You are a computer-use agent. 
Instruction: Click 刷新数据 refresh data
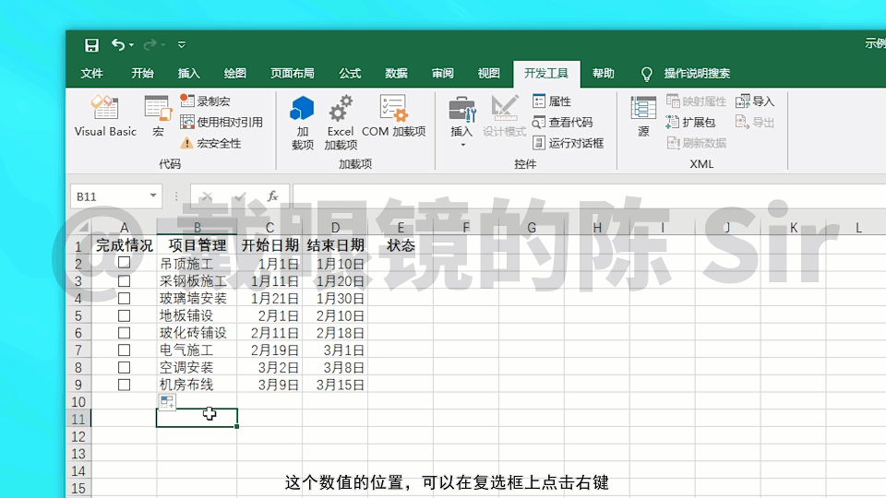point(696,144)
